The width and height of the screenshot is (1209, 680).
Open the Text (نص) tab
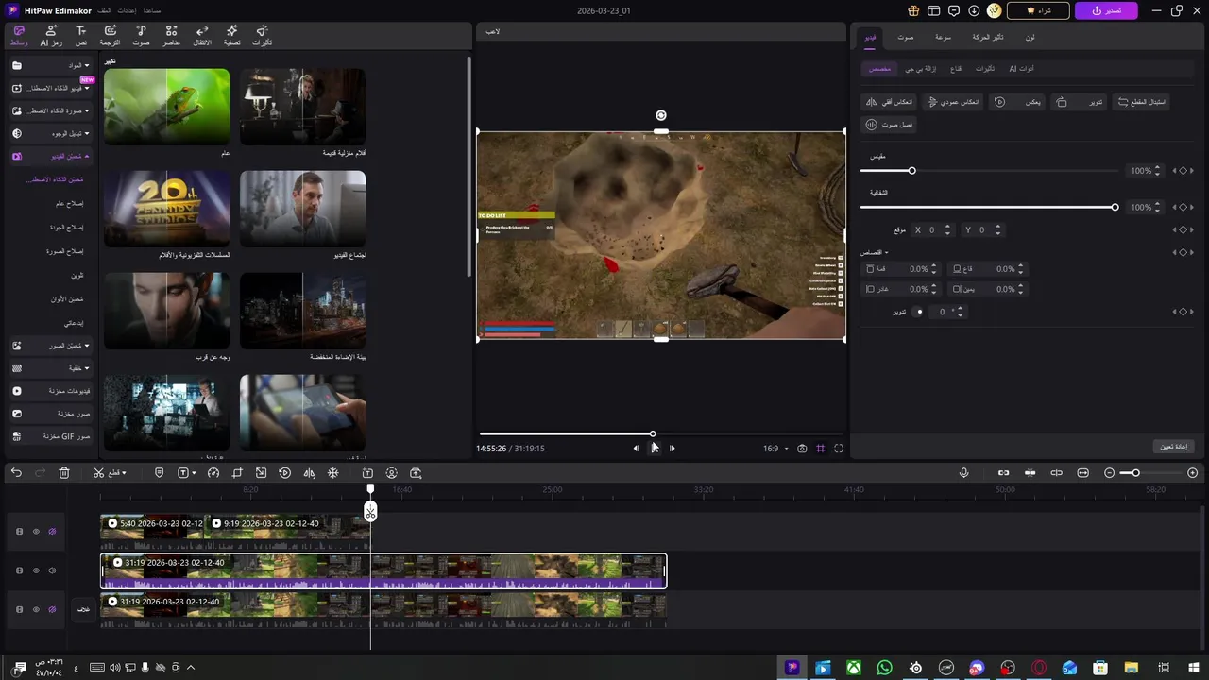click(81, 36)
